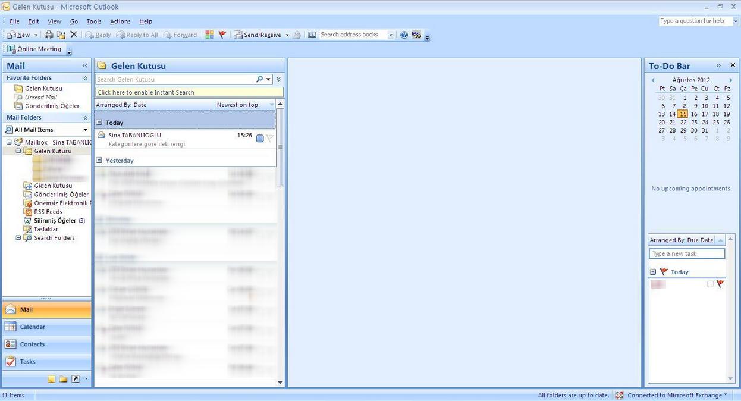Image resolution: width=741 pixels, height=401 pixels.
Task: Open the Send/Receive dropdown arrow
Action: tap(287, 35)
